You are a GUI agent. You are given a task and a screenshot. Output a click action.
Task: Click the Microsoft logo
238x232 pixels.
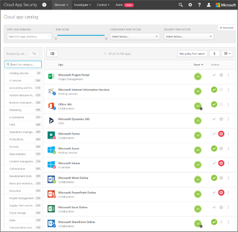226,5
